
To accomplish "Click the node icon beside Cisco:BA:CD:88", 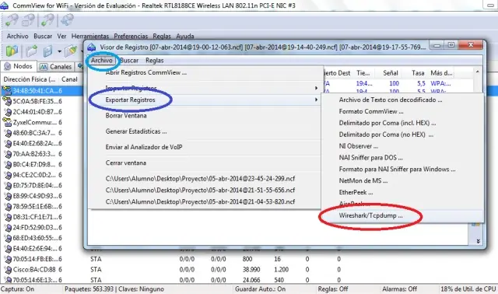I will [x=8, y=270].
